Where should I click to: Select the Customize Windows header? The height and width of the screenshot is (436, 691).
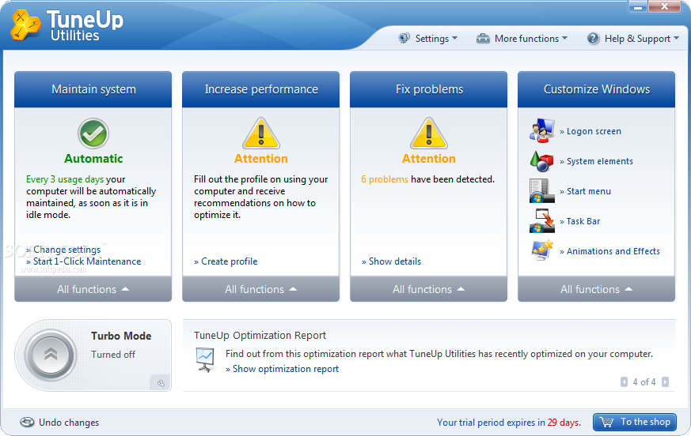pos(597,89)
